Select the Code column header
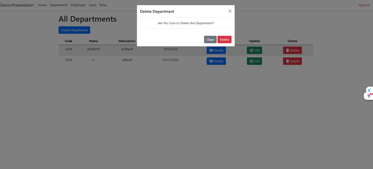This screenshot has width=373, height=169. [x=68, y=41]
